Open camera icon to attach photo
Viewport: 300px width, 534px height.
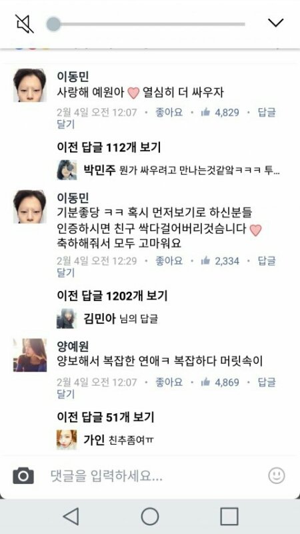coord(23,475)
